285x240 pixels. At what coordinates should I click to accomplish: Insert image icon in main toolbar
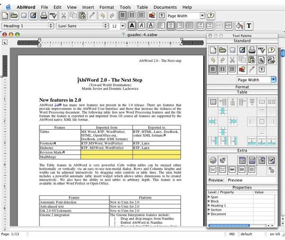click(152, 16)
